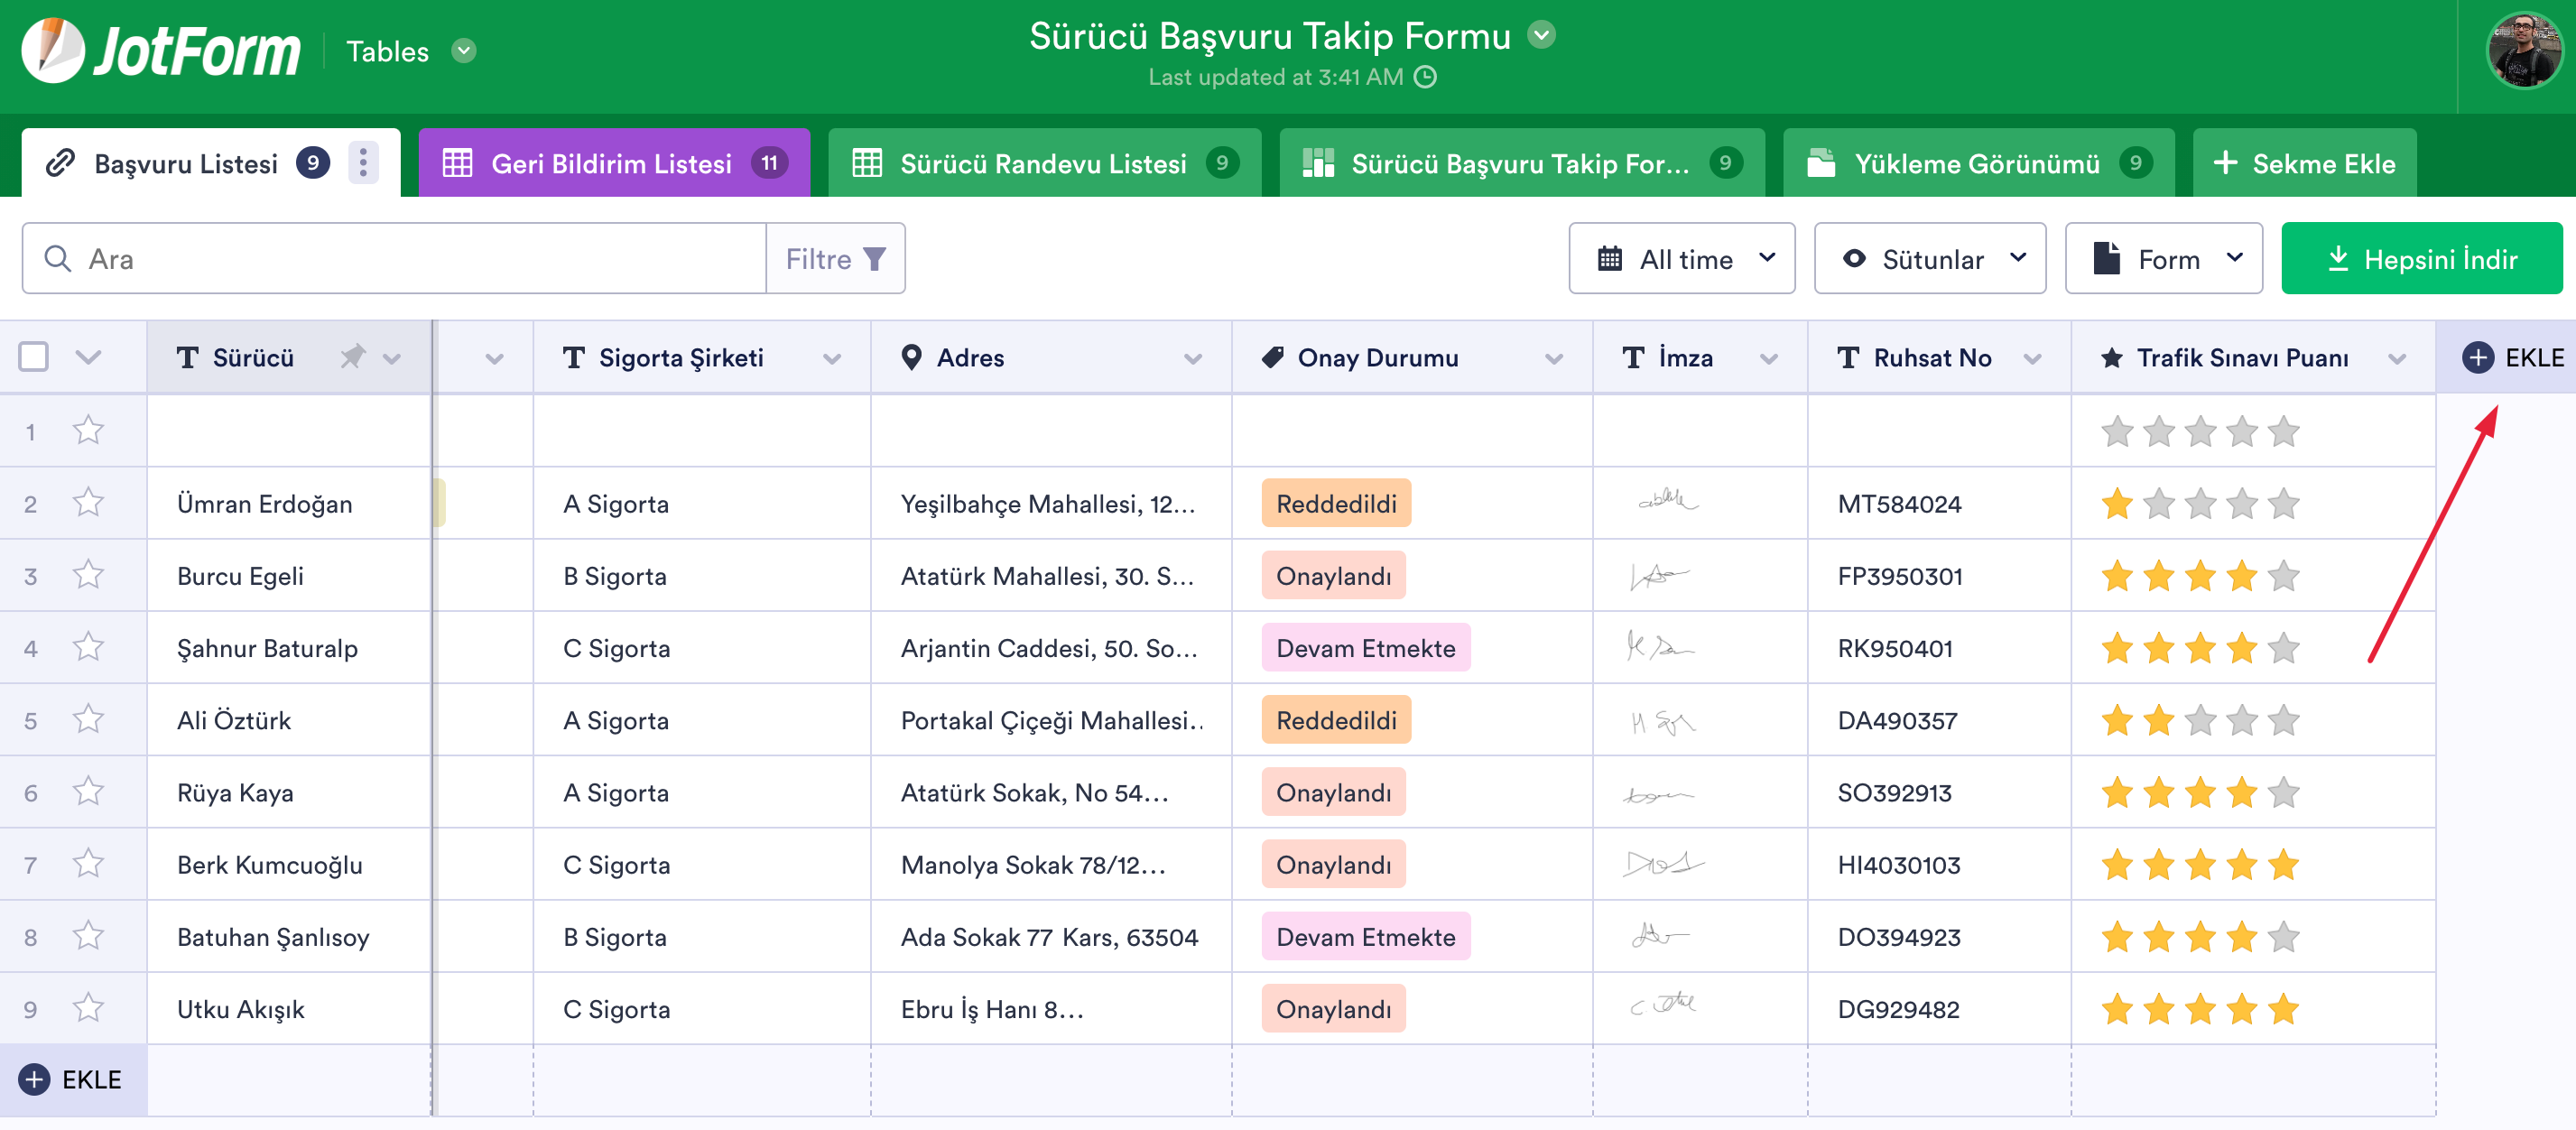2576x1130 pixels.
Task: Toggle favorite star for row 3
Action: click(x=88, y=575)
